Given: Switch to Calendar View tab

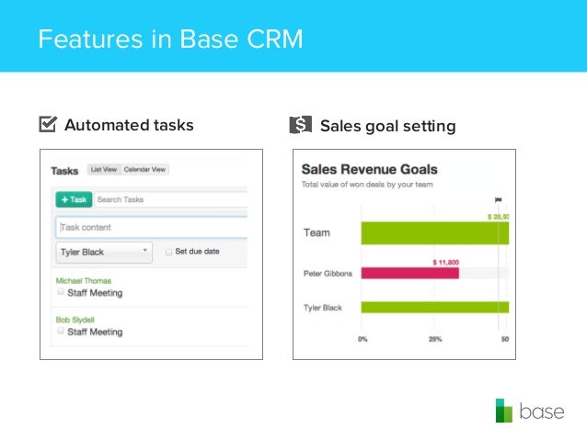Looking at the screenshot, I should coord(144,169).
